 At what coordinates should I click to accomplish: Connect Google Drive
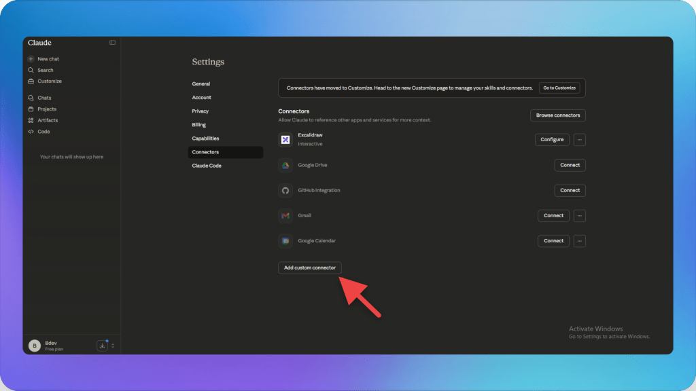coord(570,165)
